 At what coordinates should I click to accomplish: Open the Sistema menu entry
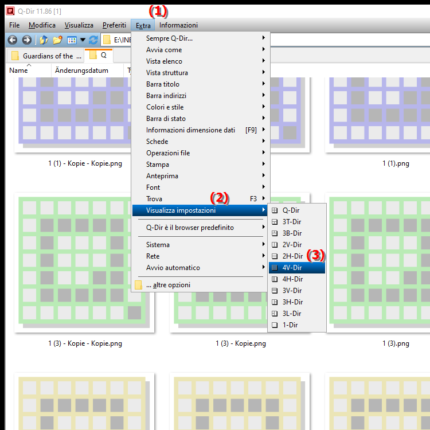point(200,245)
